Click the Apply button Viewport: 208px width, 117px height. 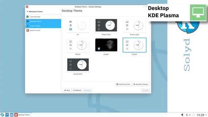pos(146,90)
